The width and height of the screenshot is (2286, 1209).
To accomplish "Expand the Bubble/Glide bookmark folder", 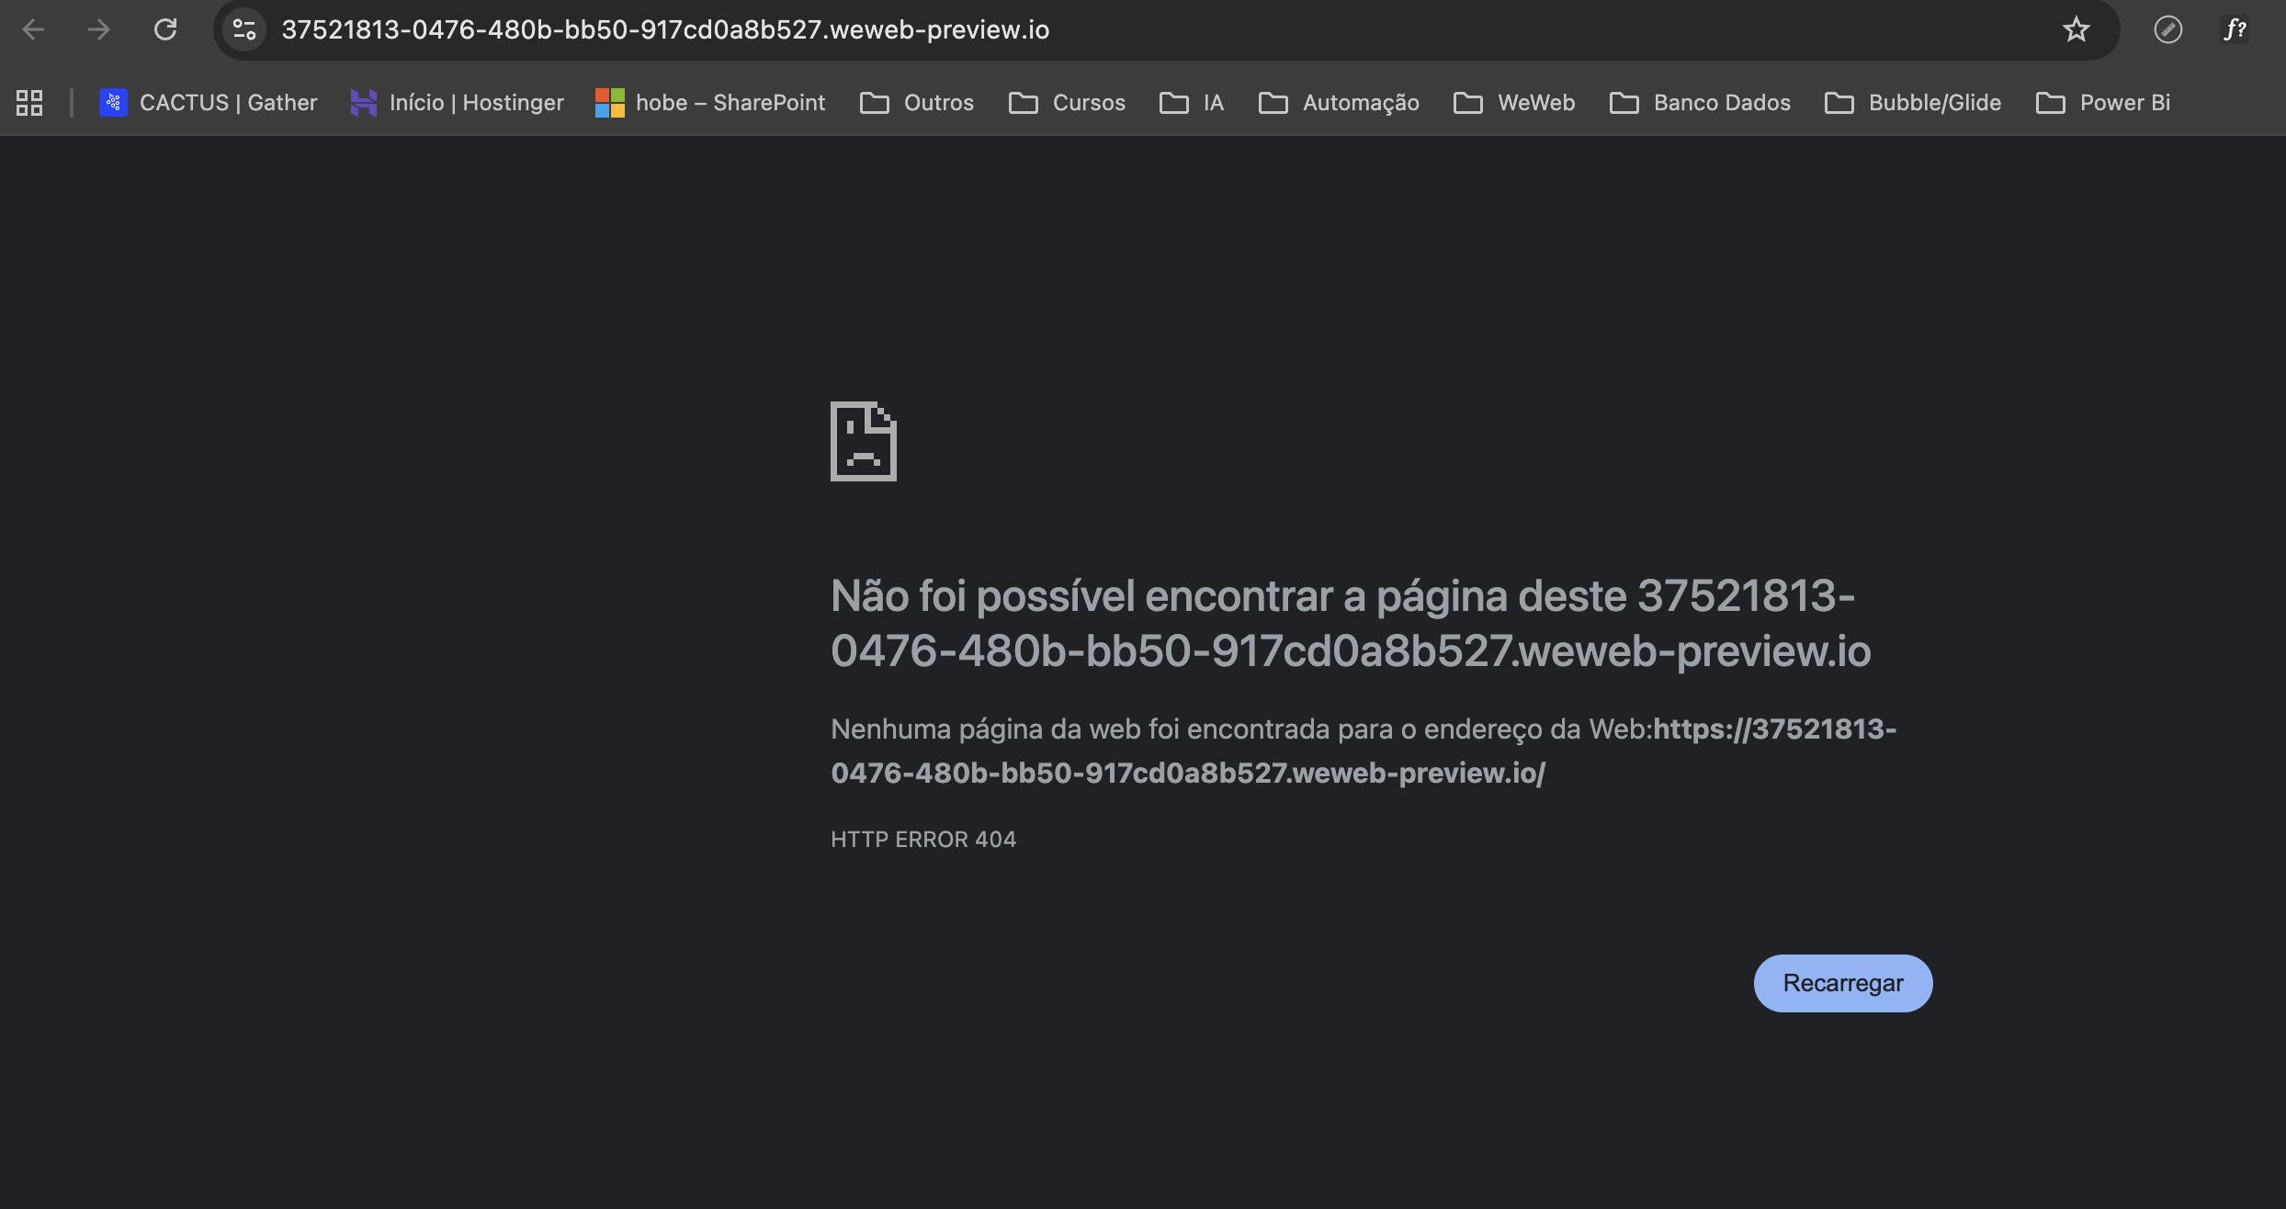I will tap(1913, 102).
